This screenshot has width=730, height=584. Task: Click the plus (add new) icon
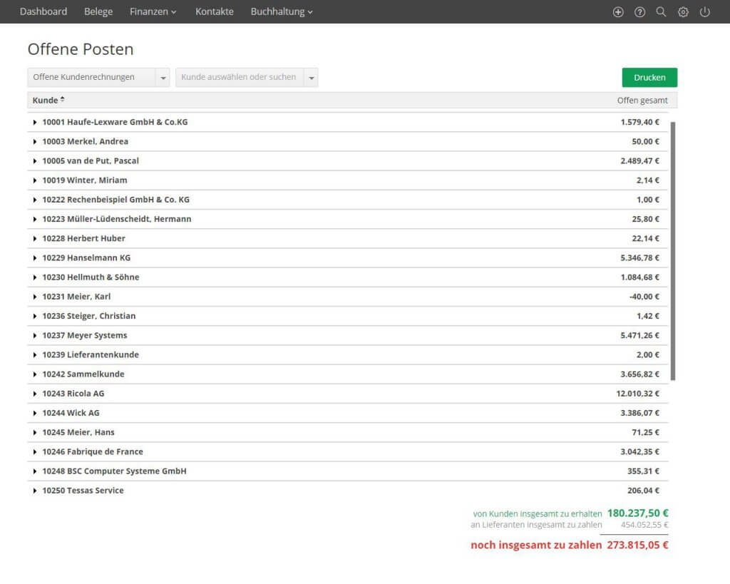click(x=618, y=12)
